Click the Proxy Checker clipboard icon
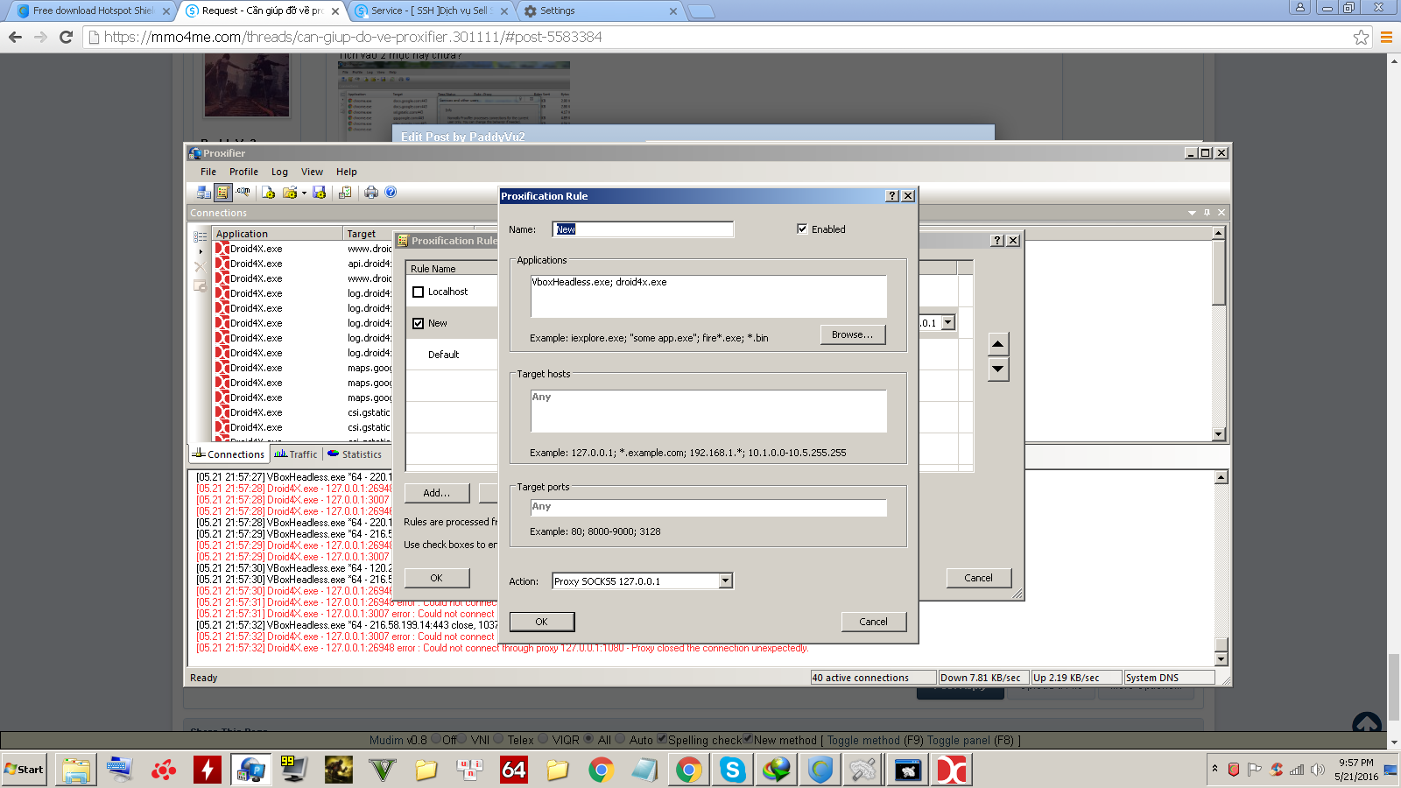 [345, 193]
